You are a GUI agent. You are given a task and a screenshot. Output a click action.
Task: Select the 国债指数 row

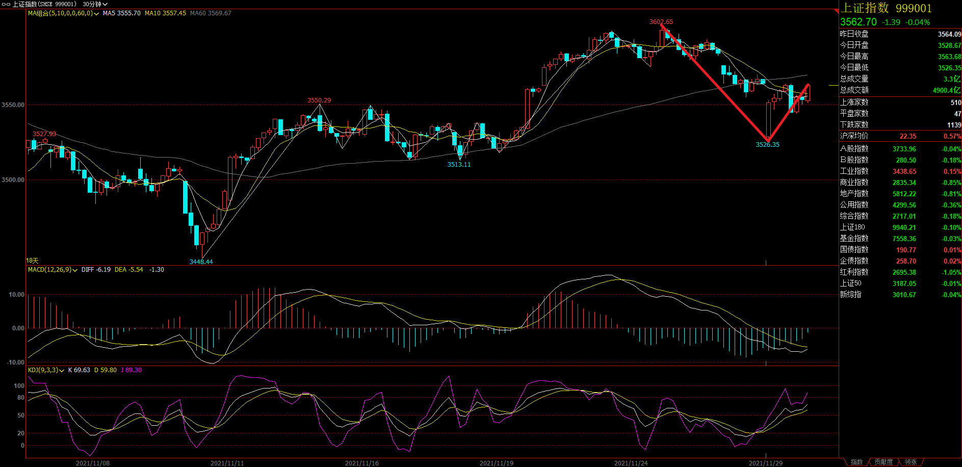pyautogui.click(x=854, y=250)
